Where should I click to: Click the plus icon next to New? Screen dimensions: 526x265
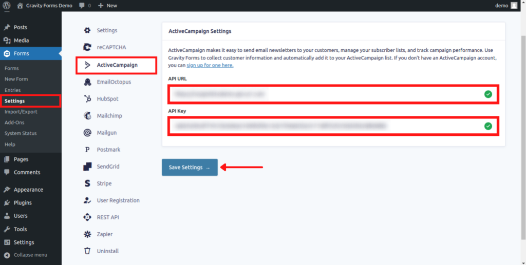pos(101,6)
